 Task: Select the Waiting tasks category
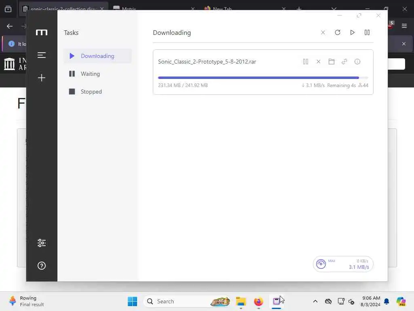(x=97, y=74)
